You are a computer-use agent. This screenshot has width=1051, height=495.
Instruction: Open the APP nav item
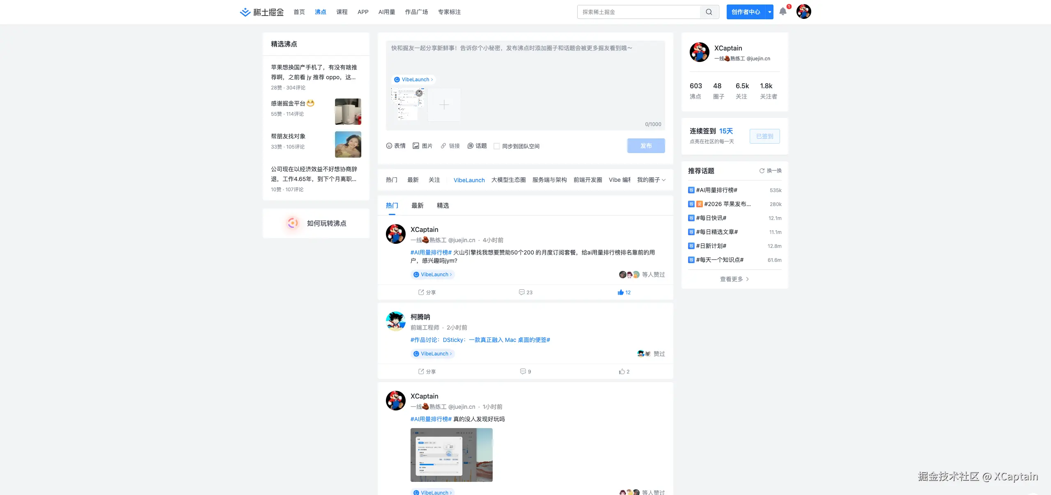tap(363, 12)
